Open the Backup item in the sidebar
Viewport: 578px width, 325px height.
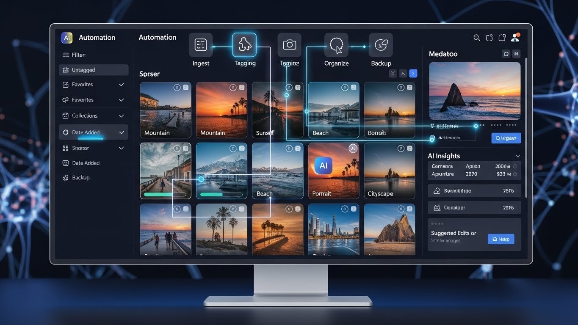pos(80,178)
